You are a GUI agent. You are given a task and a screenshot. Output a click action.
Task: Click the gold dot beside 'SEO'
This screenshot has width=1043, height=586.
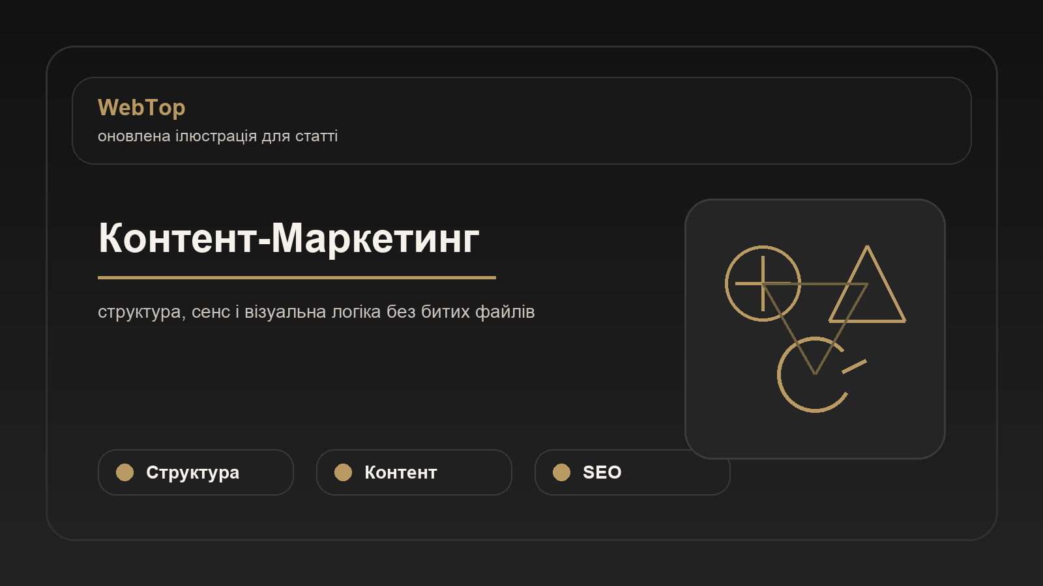(x=561, y=472)
